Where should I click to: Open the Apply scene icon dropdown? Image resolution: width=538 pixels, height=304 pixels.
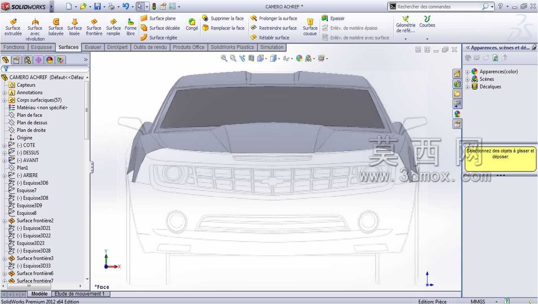314,59
